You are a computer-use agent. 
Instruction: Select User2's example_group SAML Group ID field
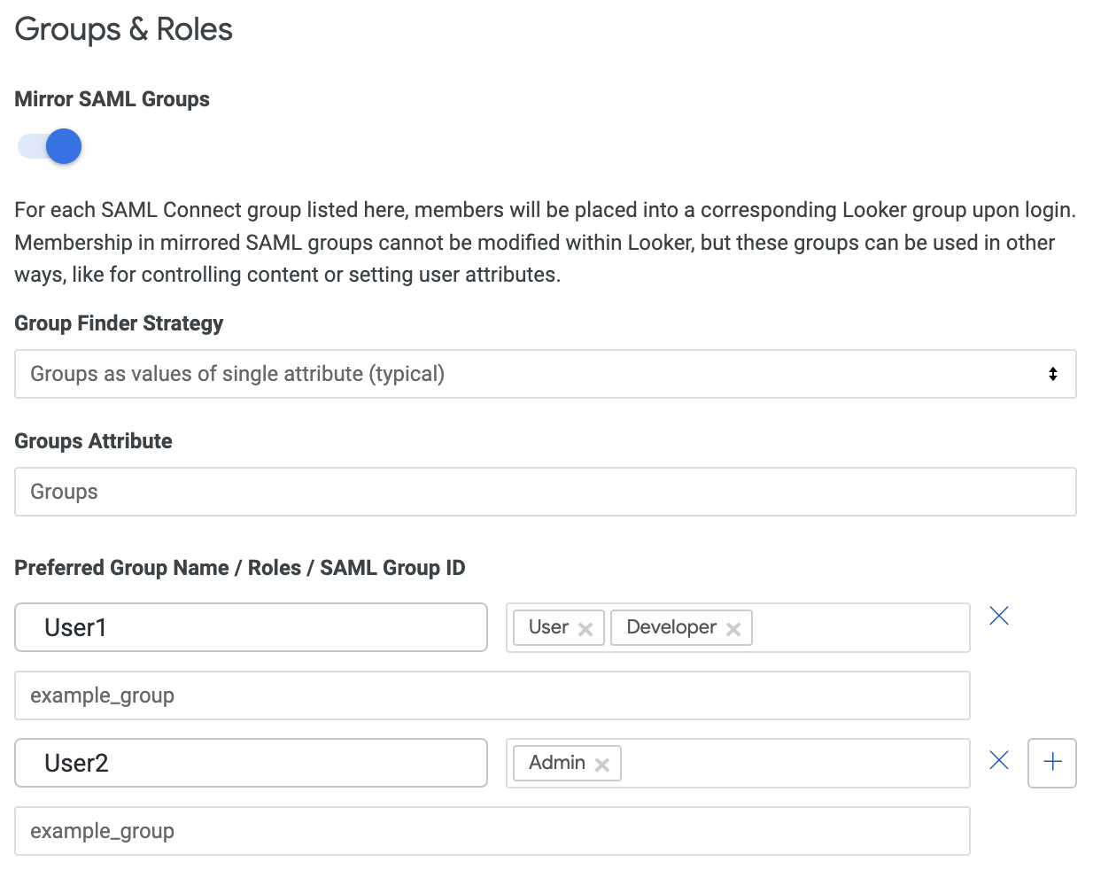coord(492,831)
